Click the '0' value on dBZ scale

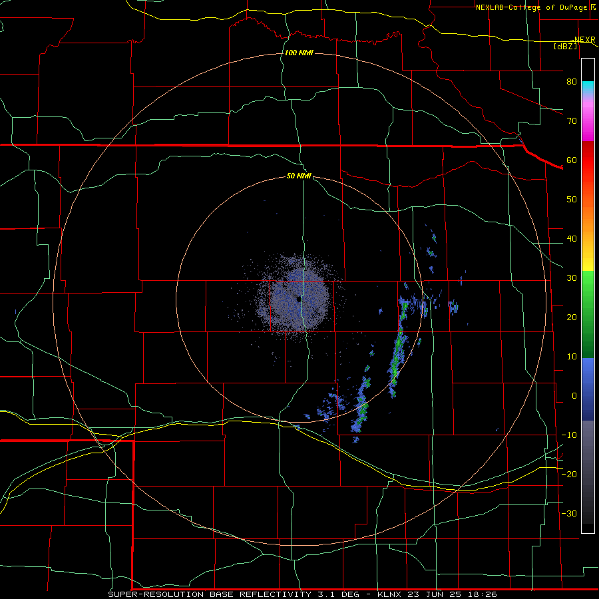click(574, 396)
